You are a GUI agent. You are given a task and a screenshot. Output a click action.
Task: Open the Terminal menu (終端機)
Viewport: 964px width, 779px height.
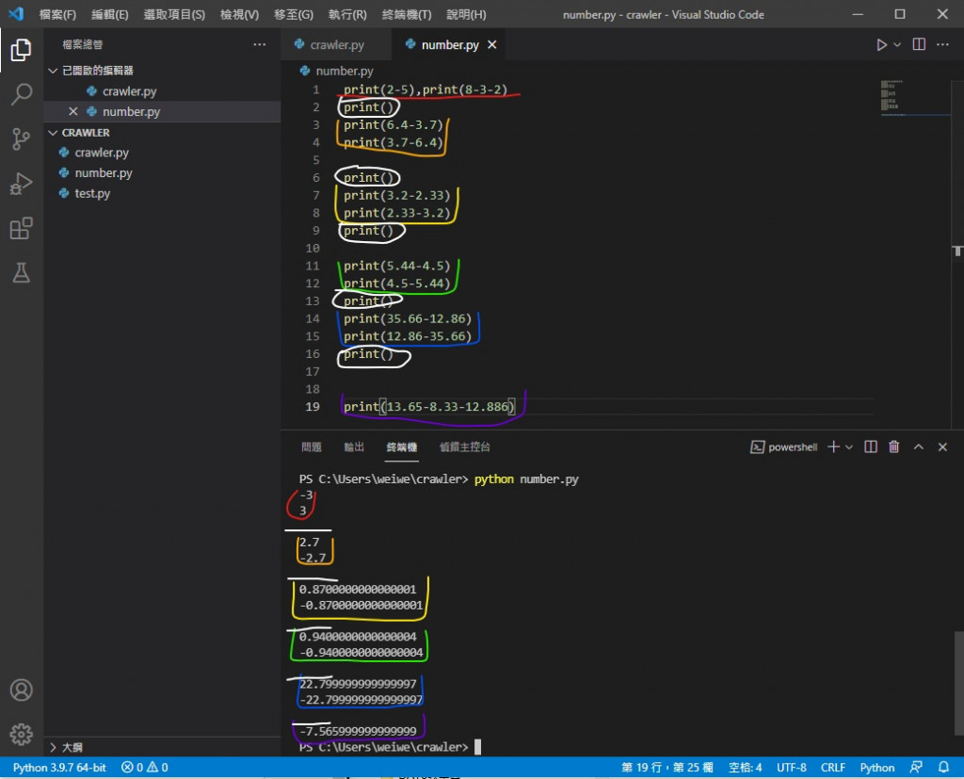pos(407,14)
